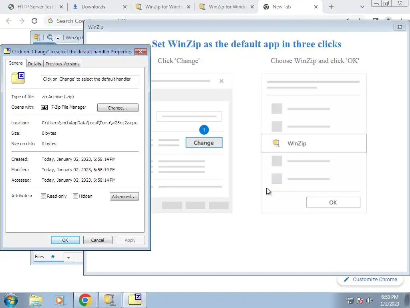Screen dimensions: 410x308
Task: Click Customize Chrome button
Action: pyautogui.click(x=370, y=280)
